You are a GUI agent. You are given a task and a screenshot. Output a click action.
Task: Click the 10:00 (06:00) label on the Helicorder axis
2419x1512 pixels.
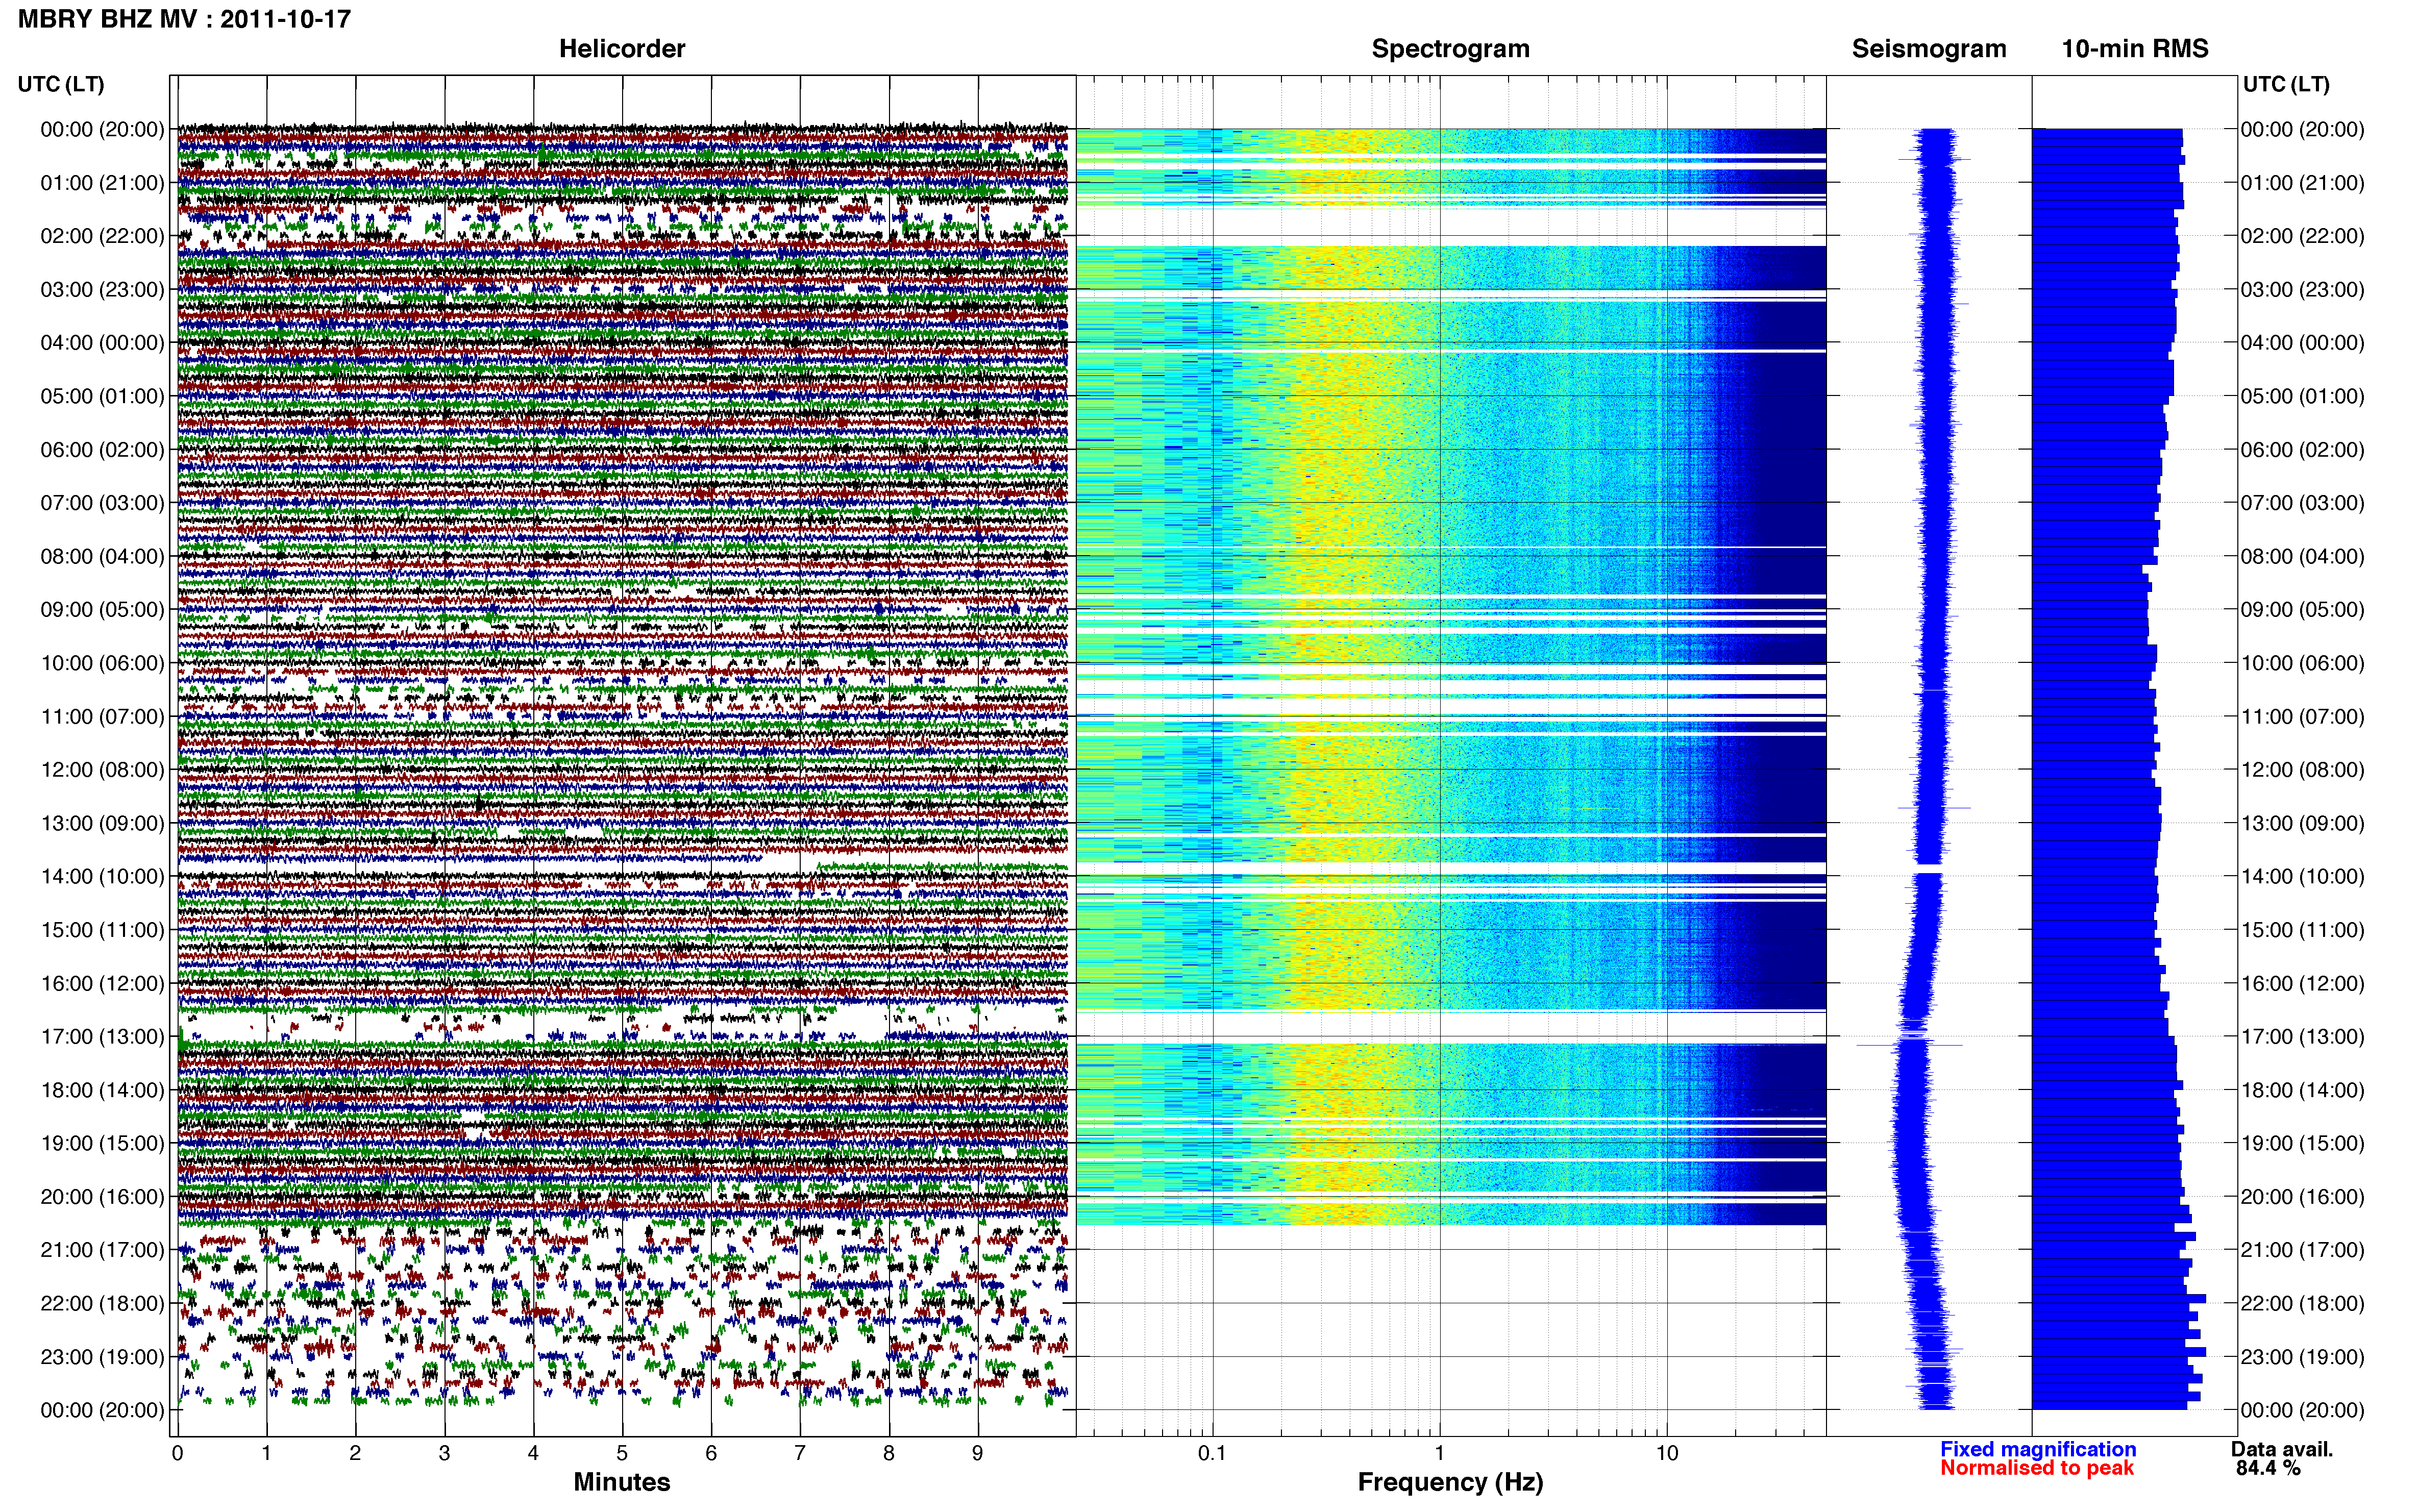tap(102, 663)
